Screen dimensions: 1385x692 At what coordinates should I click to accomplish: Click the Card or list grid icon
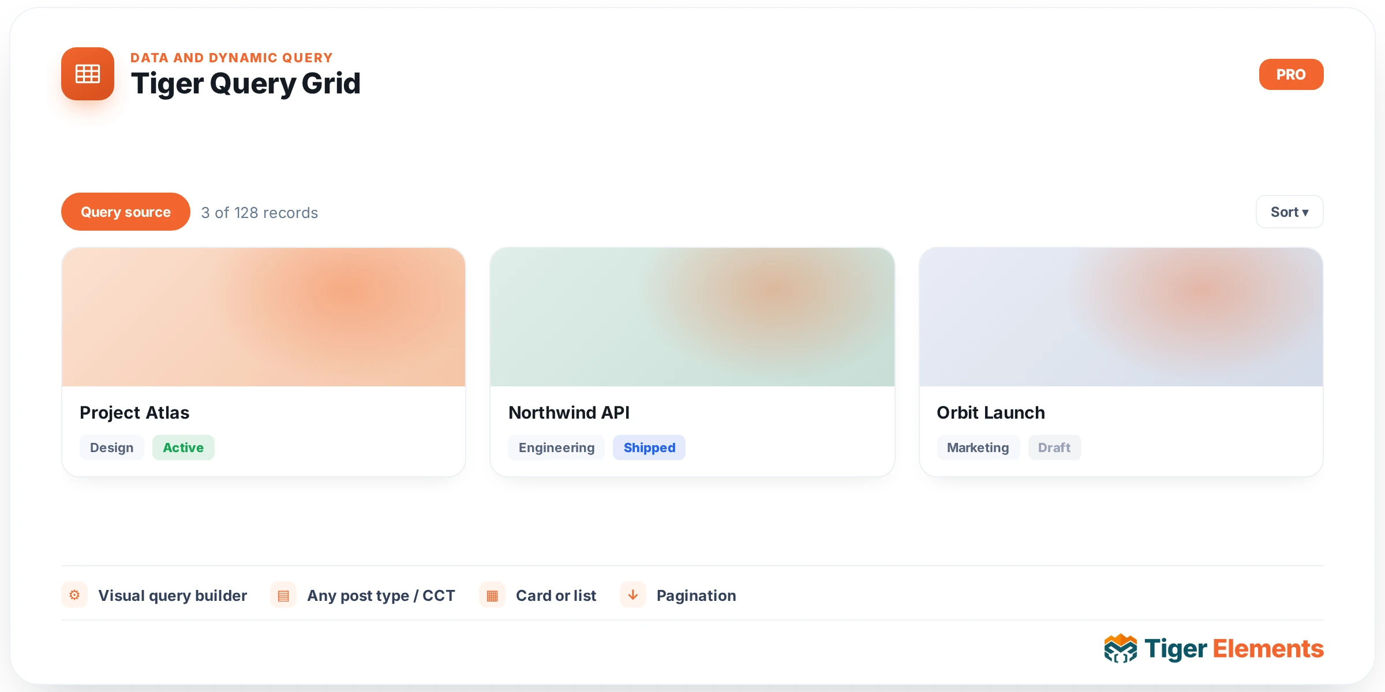point(492,595)
